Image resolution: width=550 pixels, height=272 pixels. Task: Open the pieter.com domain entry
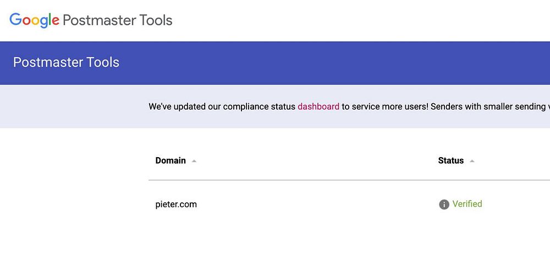click(x=176, y=204)
